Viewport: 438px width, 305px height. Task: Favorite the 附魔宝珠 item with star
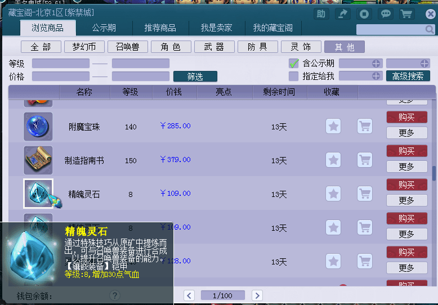pos(333,126)
